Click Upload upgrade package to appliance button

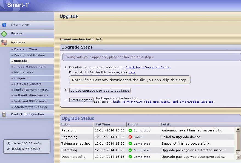coord(100,91)
